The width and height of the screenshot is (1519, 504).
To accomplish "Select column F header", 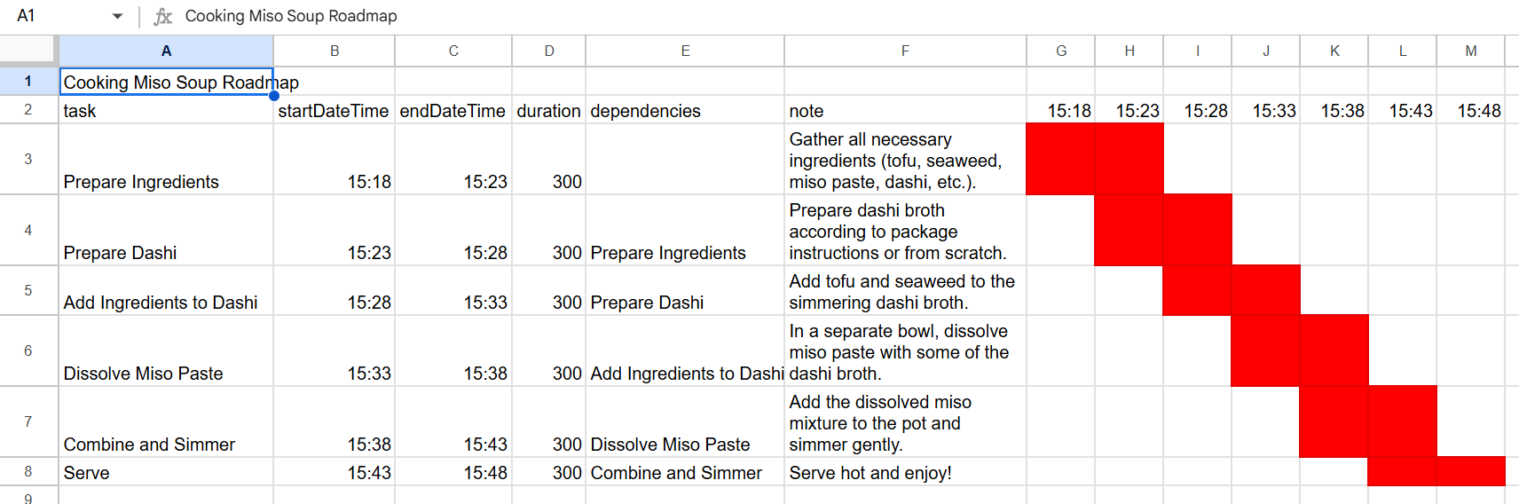I will pyautogui.click(x=905, y=51).
